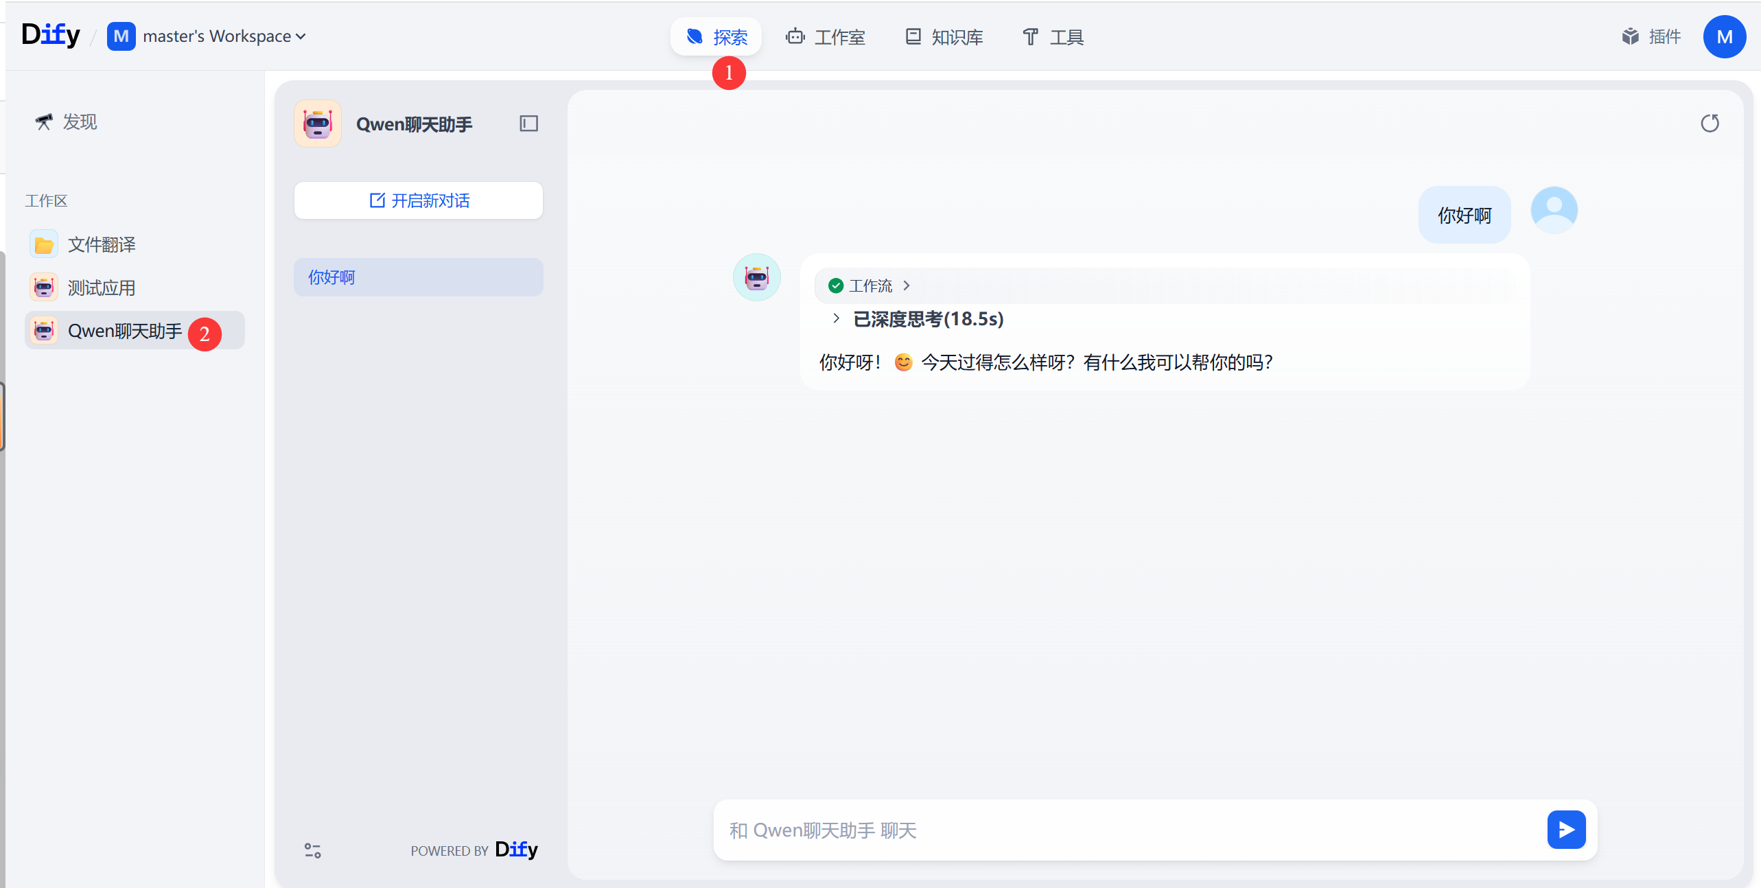This screenshot has height=888, width=1761.
Task: Expand the 已深度思考(18.5s) section
Action: 836,318
